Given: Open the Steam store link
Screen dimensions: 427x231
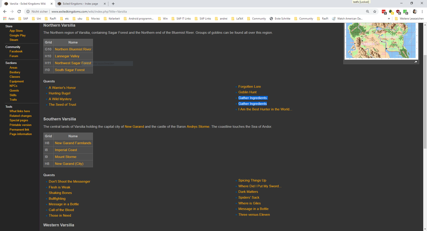Looking at the screenshot, I should [x=14, y=40].
